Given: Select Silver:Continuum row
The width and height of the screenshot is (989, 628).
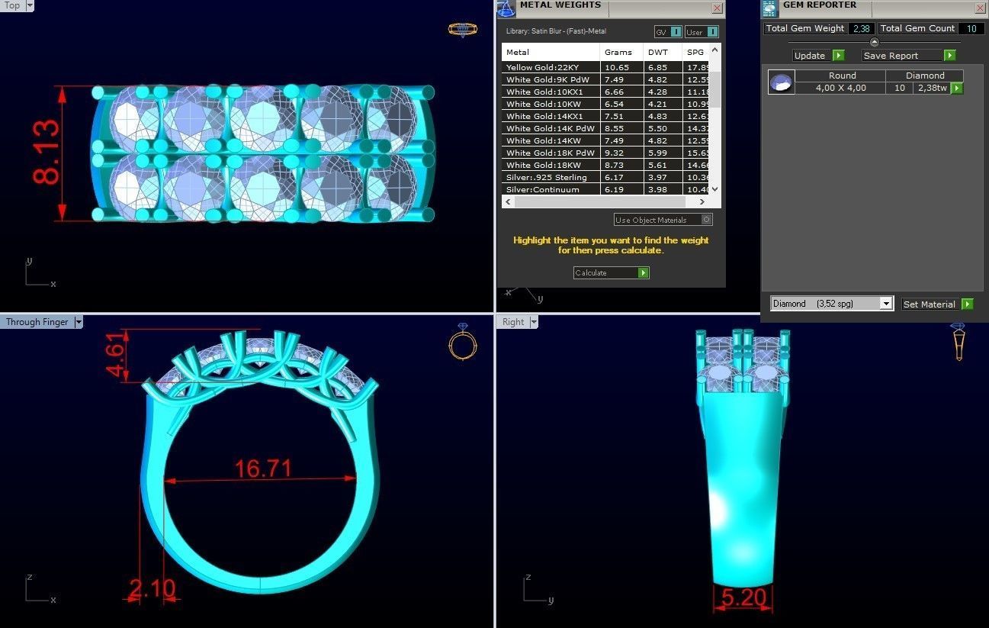Looking at the screenshot, I should 605,189.
